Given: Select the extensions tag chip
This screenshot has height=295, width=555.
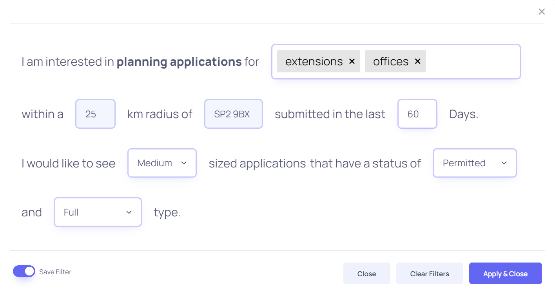Looking at the screenshot, I should [x=314, y=61].
